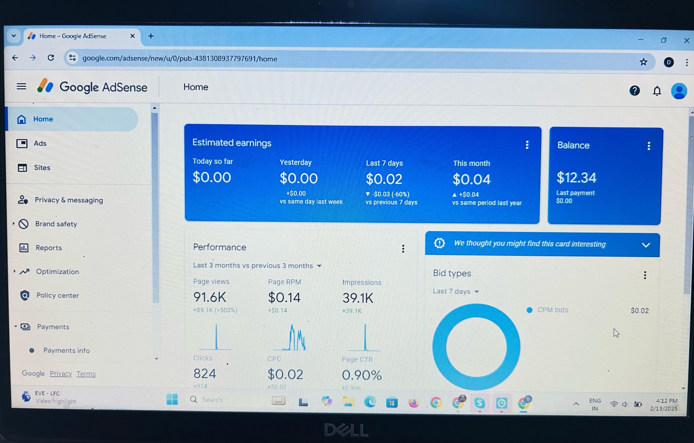Open the tab search dropdown arrow

tap(14, 36)
